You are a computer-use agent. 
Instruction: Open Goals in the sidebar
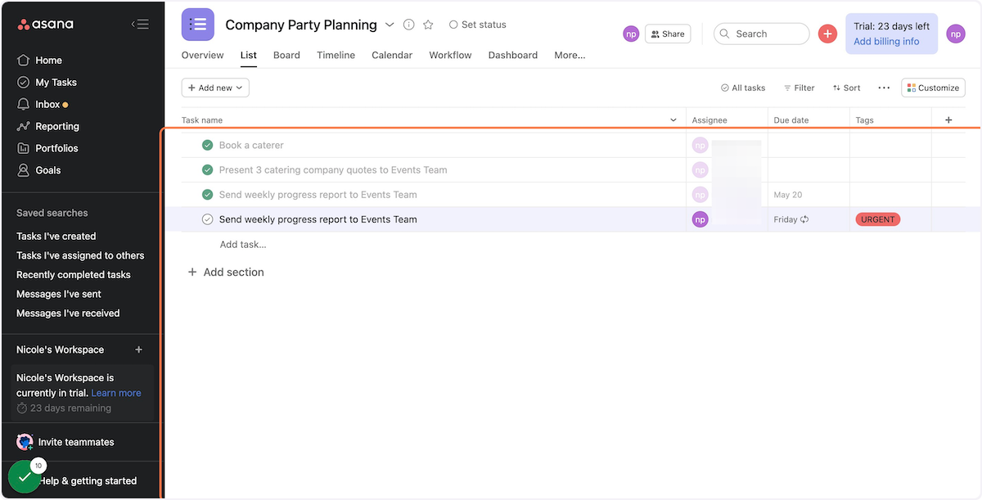[48, 171]
